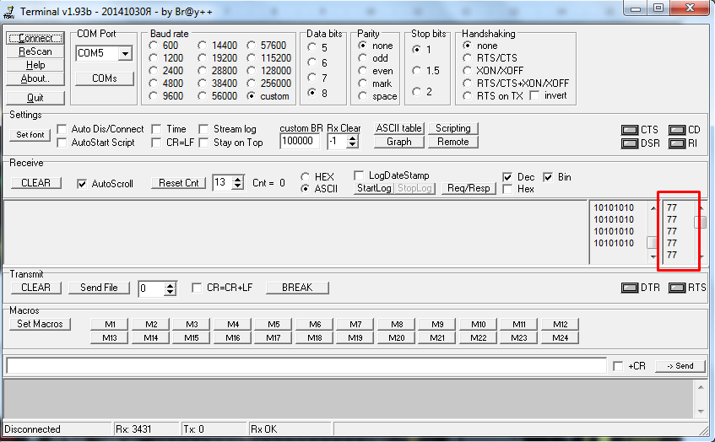Enable CR=CR+LF in Transmit
Image resolution: width=715 pixels, height=442 pixels.
pos(197,288)
